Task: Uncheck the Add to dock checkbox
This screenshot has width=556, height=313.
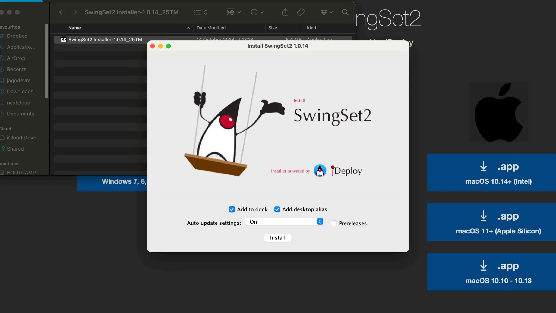Action: tap(232, 209)
